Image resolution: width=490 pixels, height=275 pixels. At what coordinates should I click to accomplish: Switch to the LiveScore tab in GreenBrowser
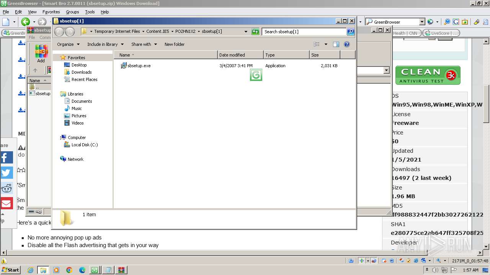pos(441,33)
